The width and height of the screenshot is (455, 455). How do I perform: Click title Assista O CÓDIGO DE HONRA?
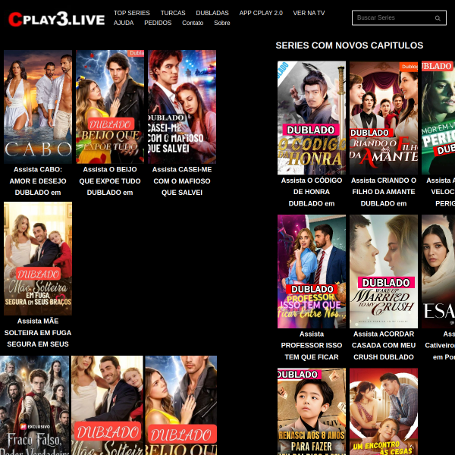click(312, 192)
